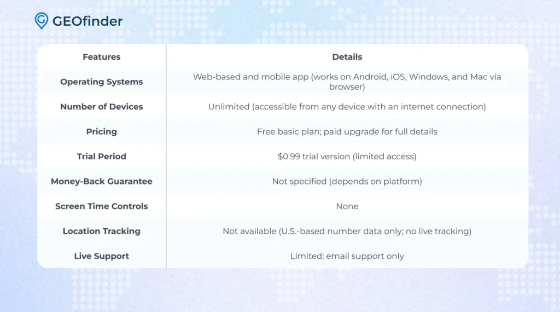Click the Trial Period row label
This screenshot has width=560, height=312.
(101, 157)
